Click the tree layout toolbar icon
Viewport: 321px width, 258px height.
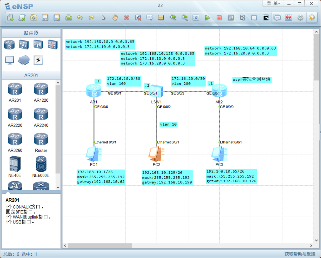pos(242,18)
